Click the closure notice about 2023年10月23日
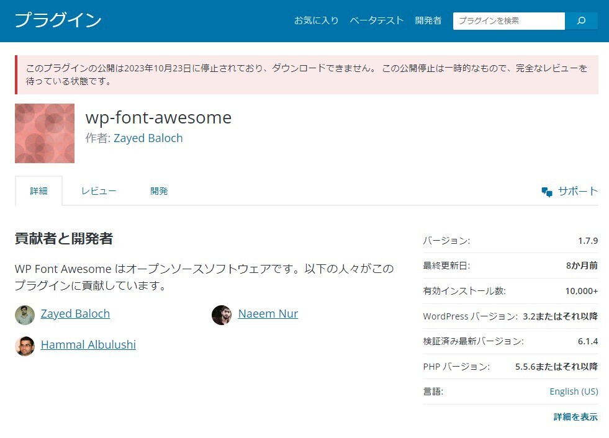This screenshot has width=609, height=438. tap(307, 74)
